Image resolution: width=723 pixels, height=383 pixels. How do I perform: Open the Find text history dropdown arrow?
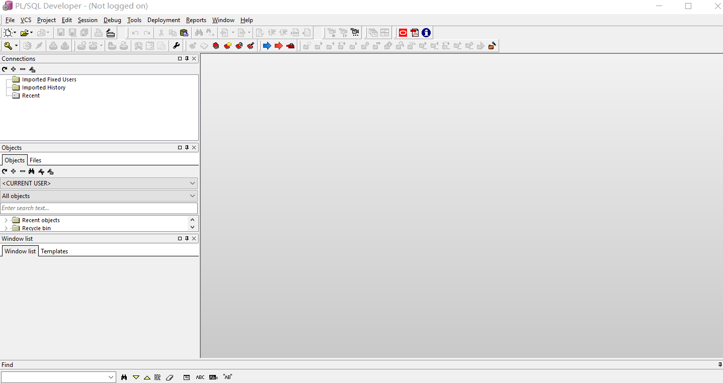[111, 377]
